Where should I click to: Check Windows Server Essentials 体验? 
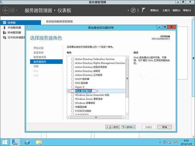tap(73, 95)
